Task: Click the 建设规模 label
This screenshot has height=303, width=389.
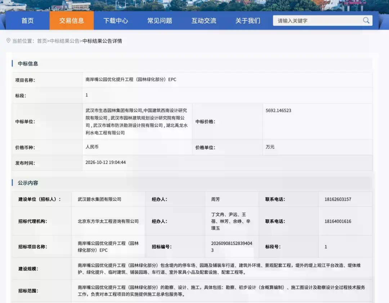Action: tap(28, 269)
